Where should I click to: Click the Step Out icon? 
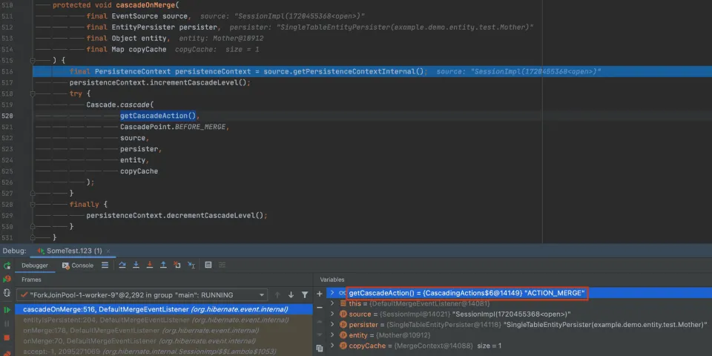(x=163, y=266)
